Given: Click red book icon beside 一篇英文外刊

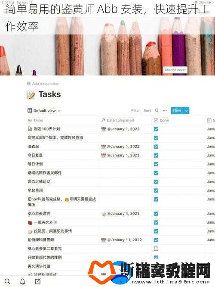Looking at the screenshot, I should [x=30, y=222].
